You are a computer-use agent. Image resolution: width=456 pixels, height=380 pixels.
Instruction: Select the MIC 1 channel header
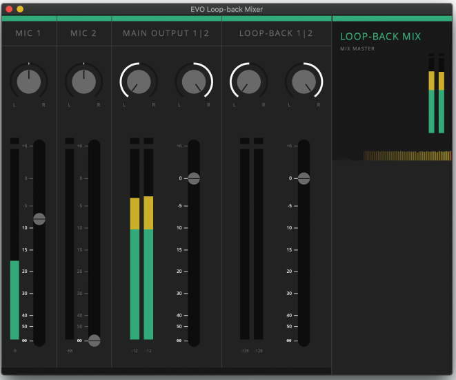point(28,33)
